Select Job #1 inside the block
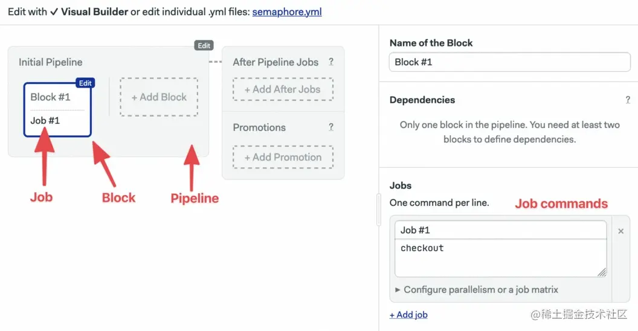 pyautogui.click(x=45, y=120)
